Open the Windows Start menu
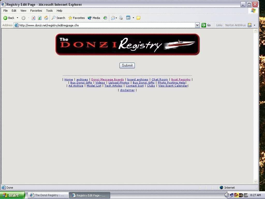This screenshot has height=199, width=265. coord(12,195)
